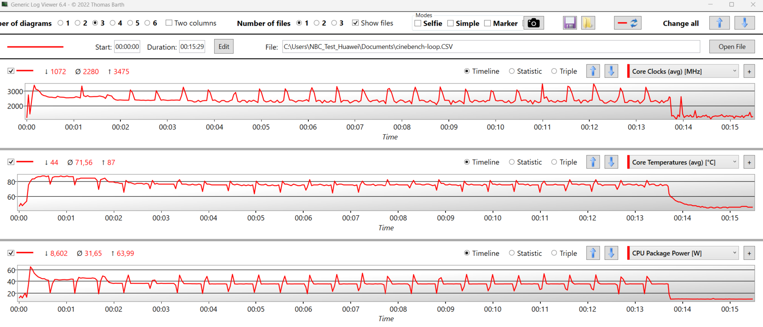Click the purple floppy disk save icon
763x327 pixels.
click(x=570, y=23)
